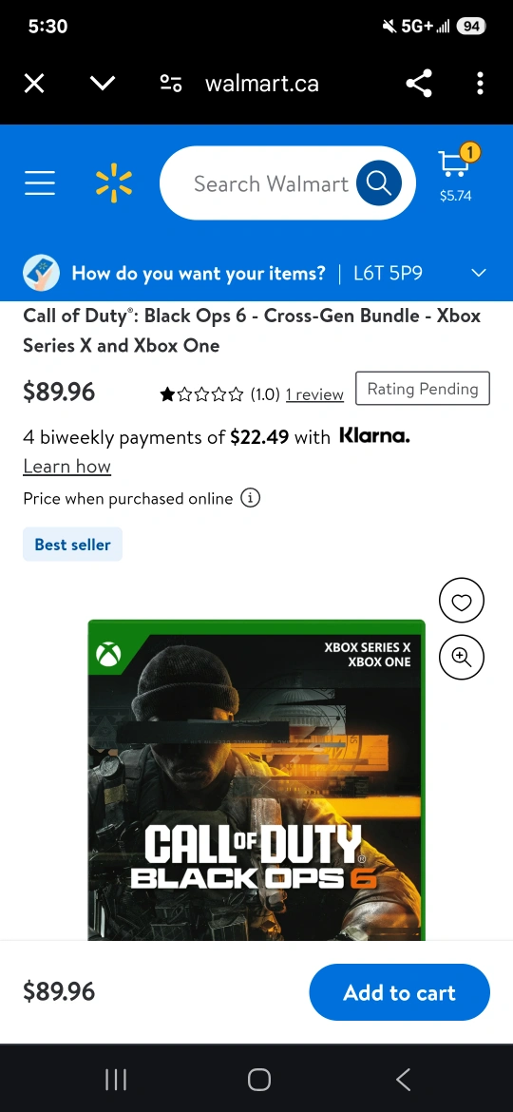
Task: Tap the Rating Pending badge
Action: coord(423,389)
